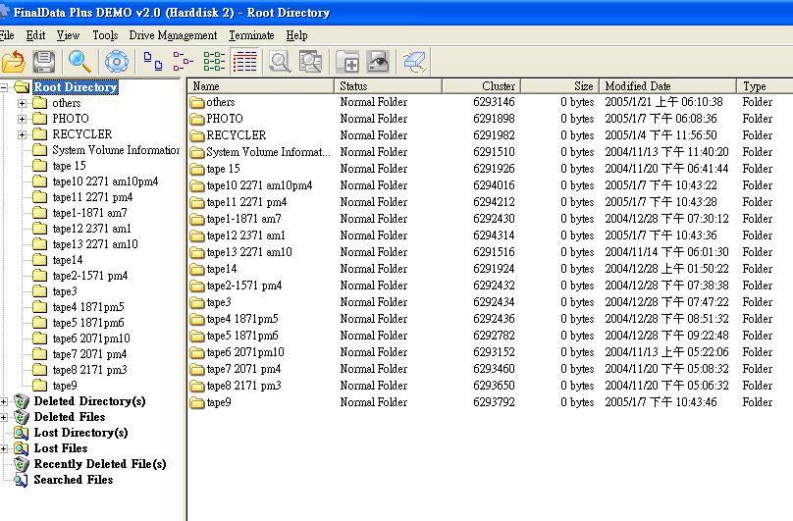Select the details view toolbar button
This screenshot has height=521, width=793.
coord(244,61)
